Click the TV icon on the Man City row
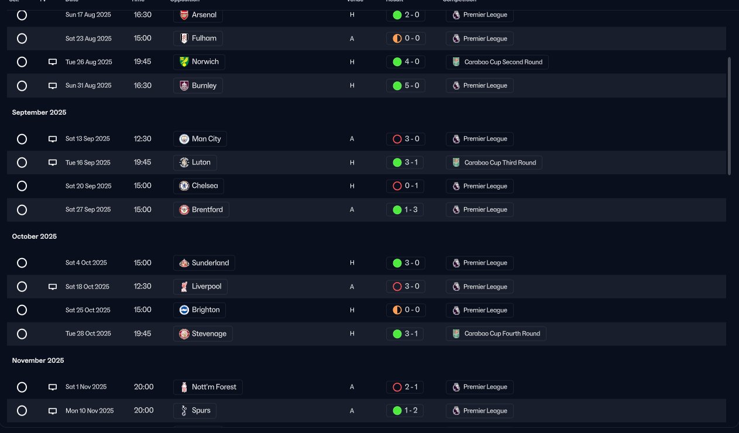Viewport: 739px width, 433px height. click(53, 139)
